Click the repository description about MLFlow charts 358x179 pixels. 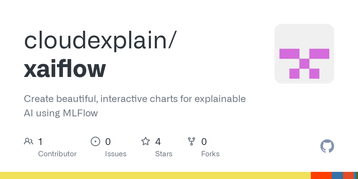pyautogui.click(x=135, y=106)
